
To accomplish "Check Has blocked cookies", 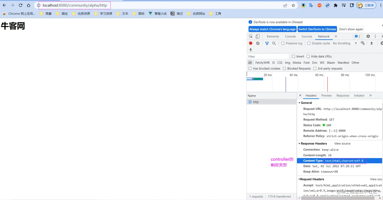I will [x=250, y=69].
